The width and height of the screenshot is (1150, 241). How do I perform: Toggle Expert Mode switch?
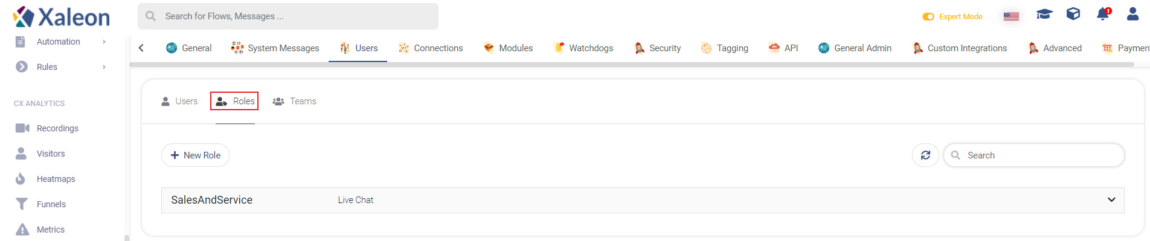[928, 17]
